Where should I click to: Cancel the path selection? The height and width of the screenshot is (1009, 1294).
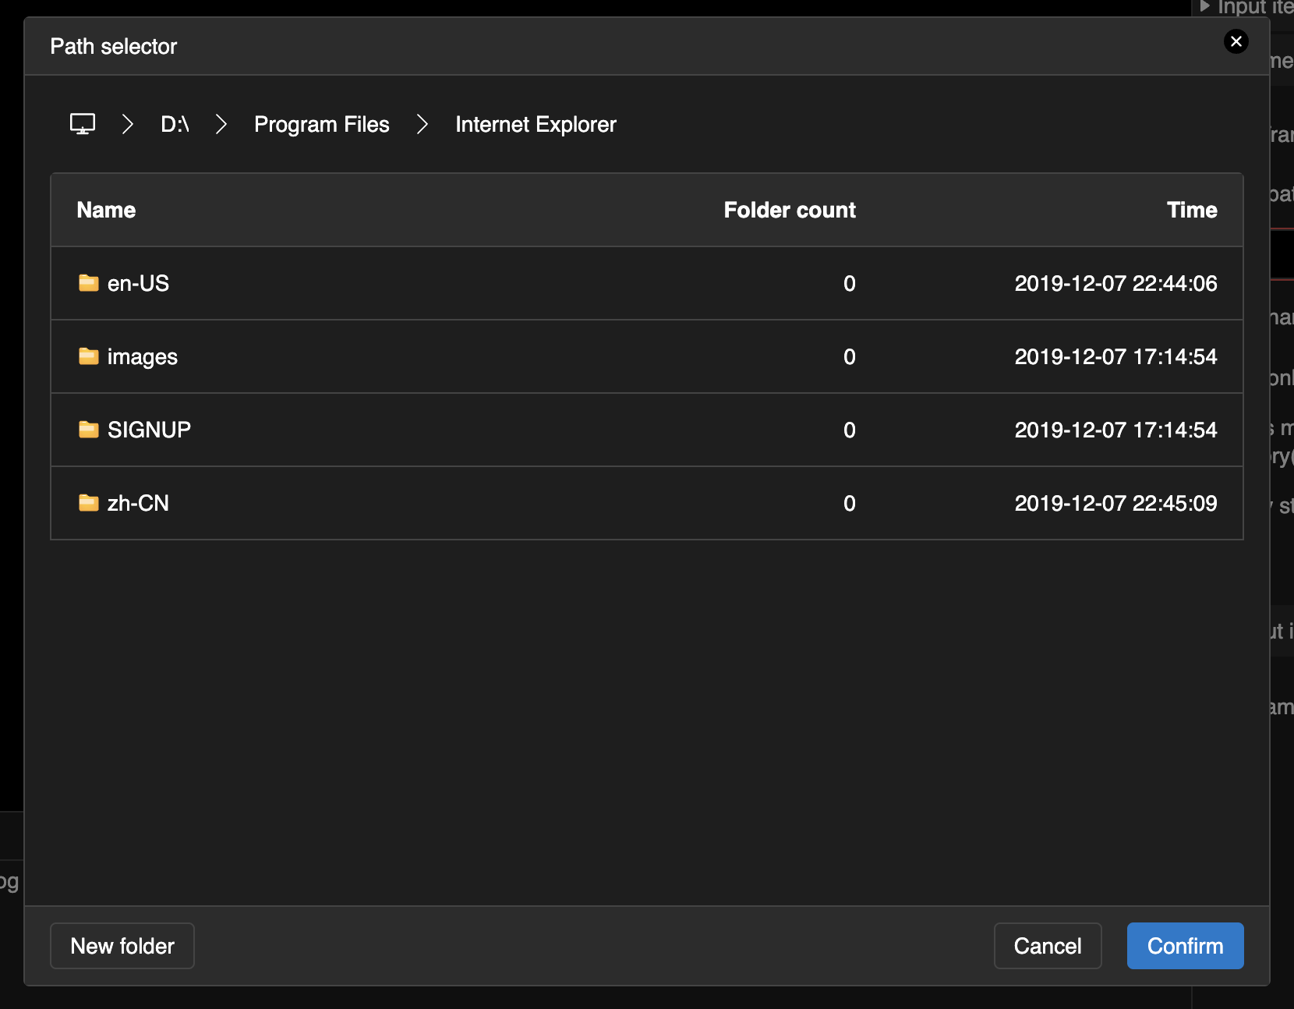[1047, 946]
